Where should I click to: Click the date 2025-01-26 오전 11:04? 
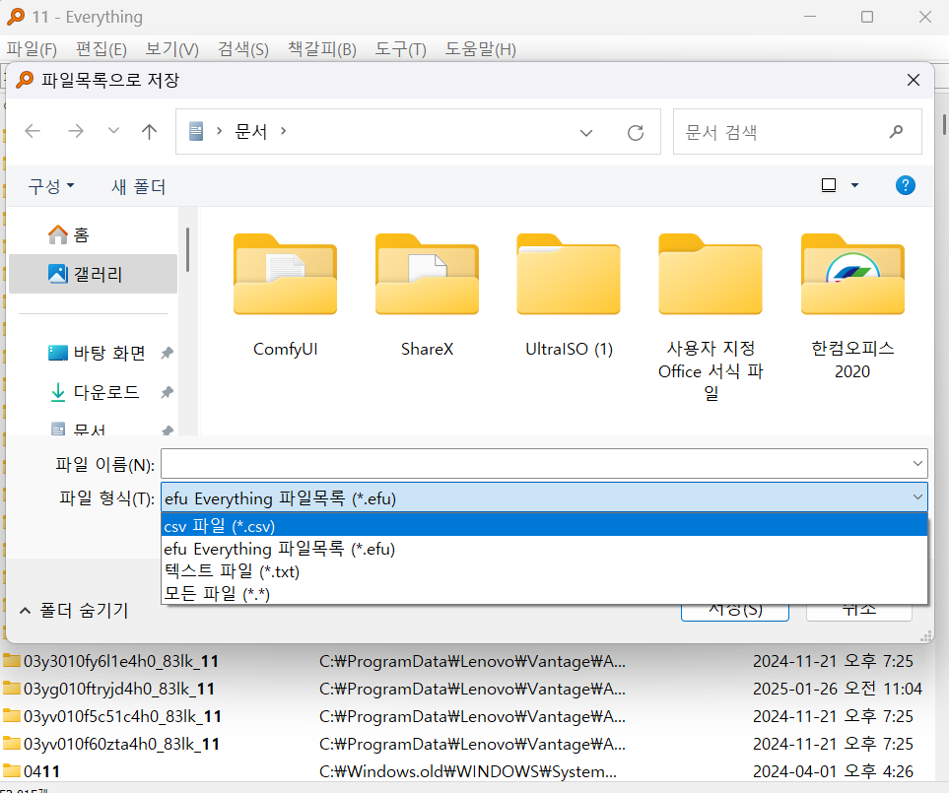pos(837,689)
